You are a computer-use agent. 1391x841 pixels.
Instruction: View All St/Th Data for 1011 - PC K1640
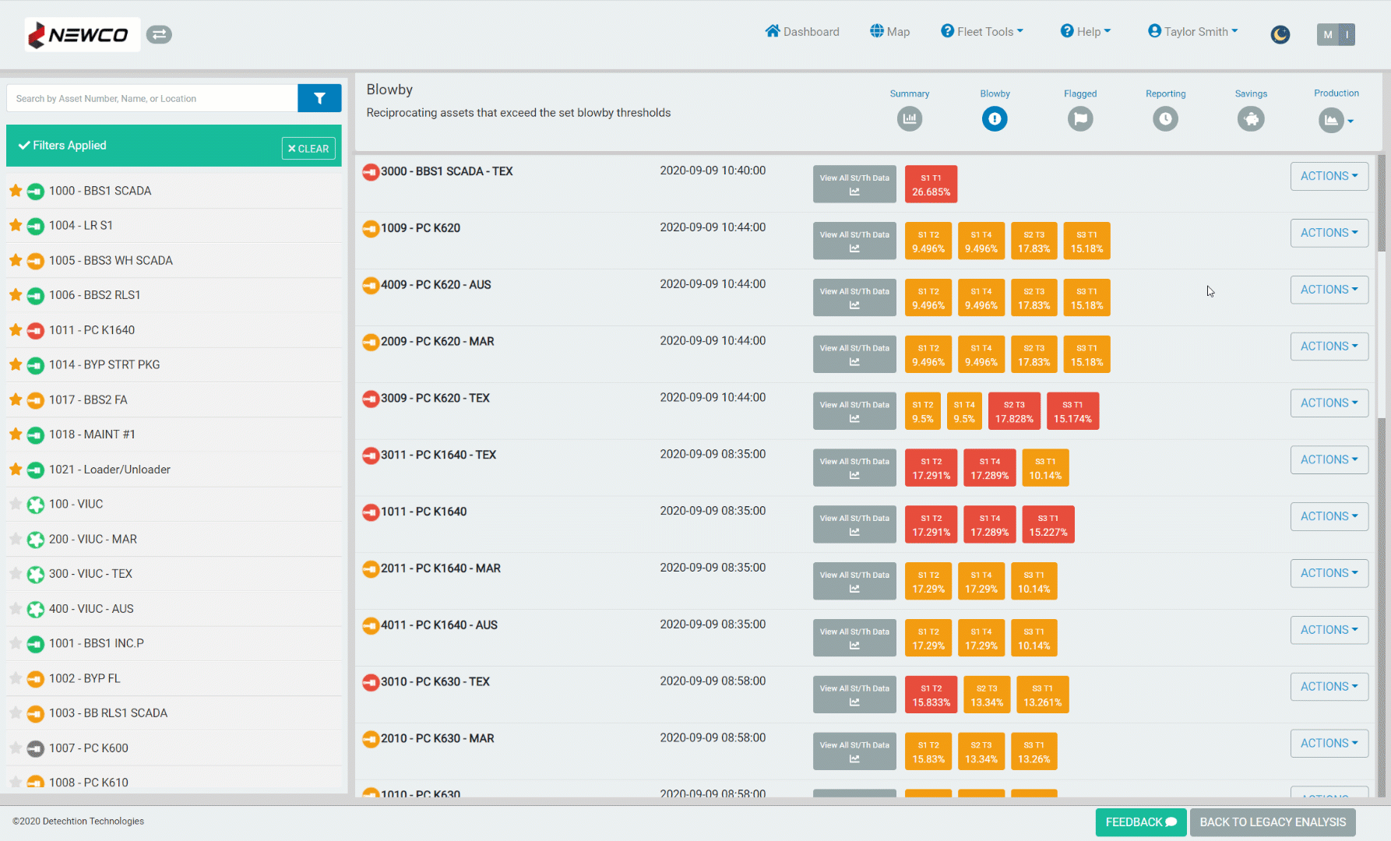pyautogui.click(x=854, y=524)
